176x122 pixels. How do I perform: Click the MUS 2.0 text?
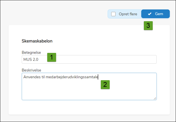point(31,59)
